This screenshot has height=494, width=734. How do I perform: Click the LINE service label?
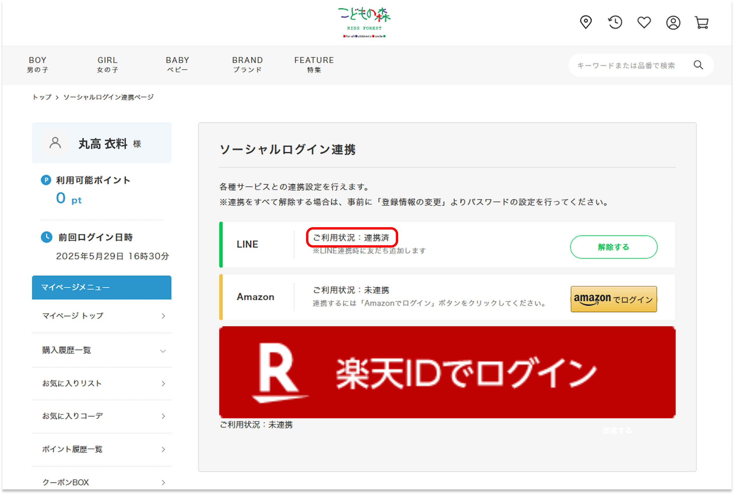247,244
